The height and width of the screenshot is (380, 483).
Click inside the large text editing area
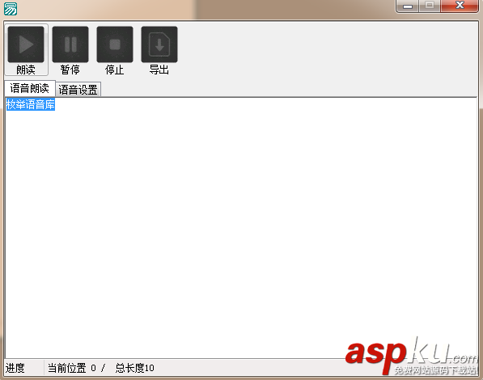(241, 228)
